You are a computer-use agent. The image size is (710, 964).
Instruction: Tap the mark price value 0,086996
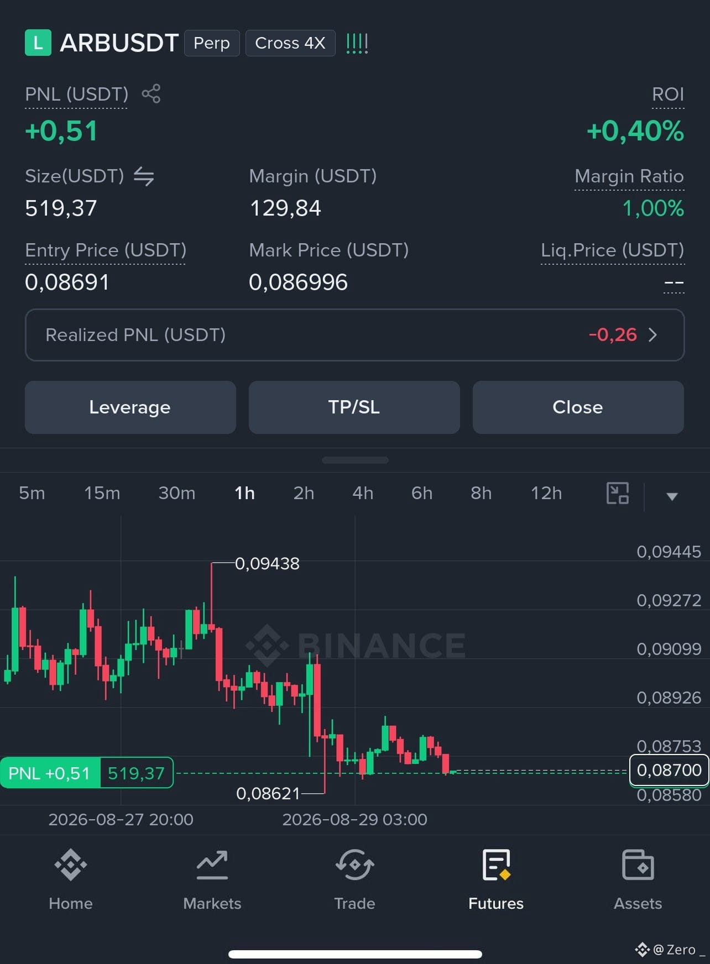pos(299,282)
